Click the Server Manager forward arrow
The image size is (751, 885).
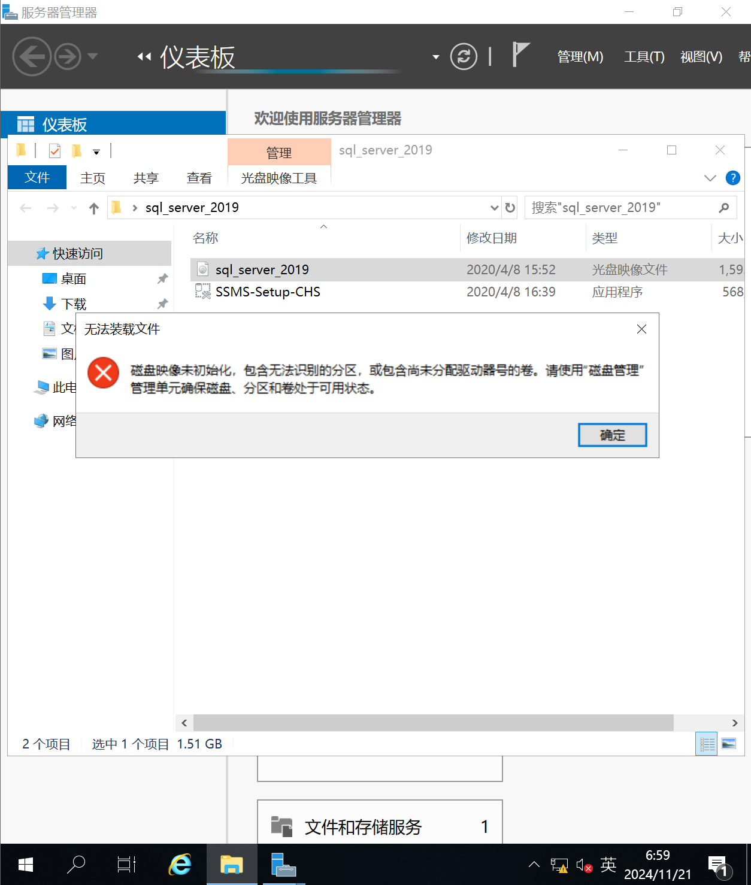(68, 57)
